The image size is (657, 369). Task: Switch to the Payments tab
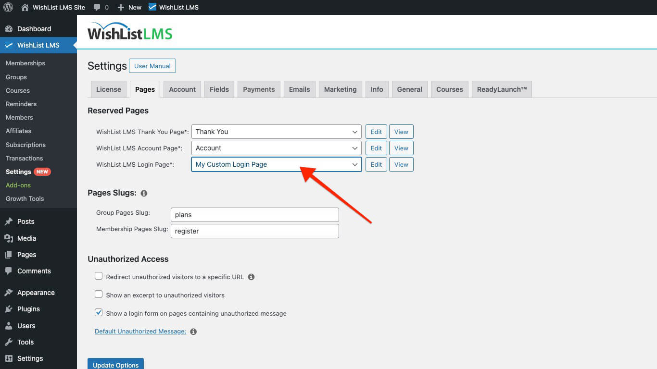point(259,89)
